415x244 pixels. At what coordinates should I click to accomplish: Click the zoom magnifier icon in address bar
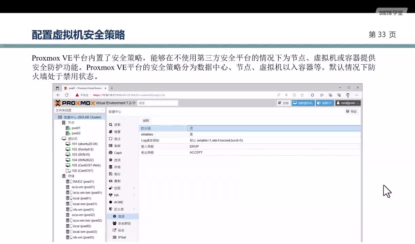point(286,95)
